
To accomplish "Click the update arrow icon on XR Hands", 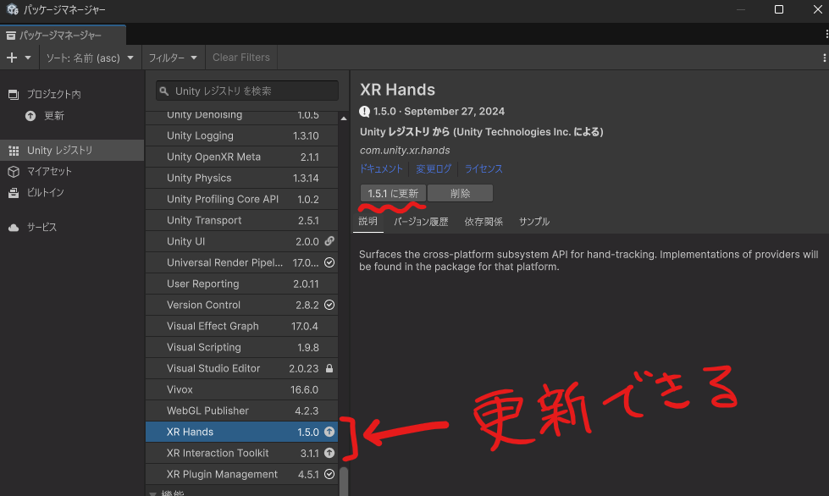I will (x=329, y=432).
